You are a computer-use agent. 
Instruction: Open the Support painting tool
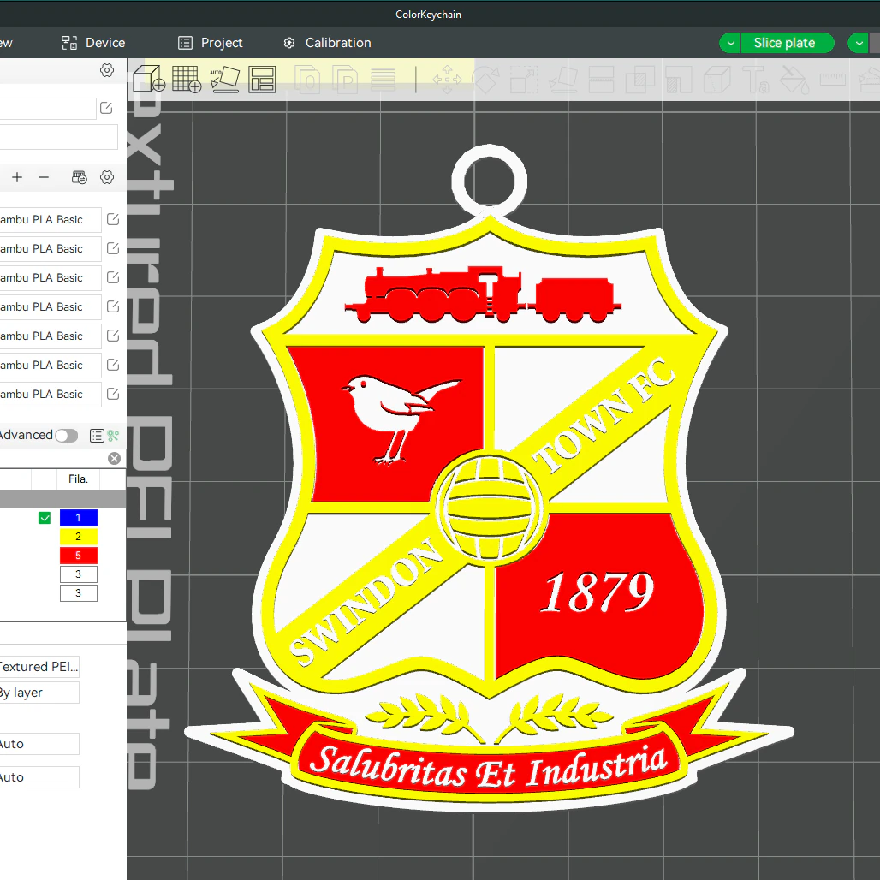tap(679, 80)
